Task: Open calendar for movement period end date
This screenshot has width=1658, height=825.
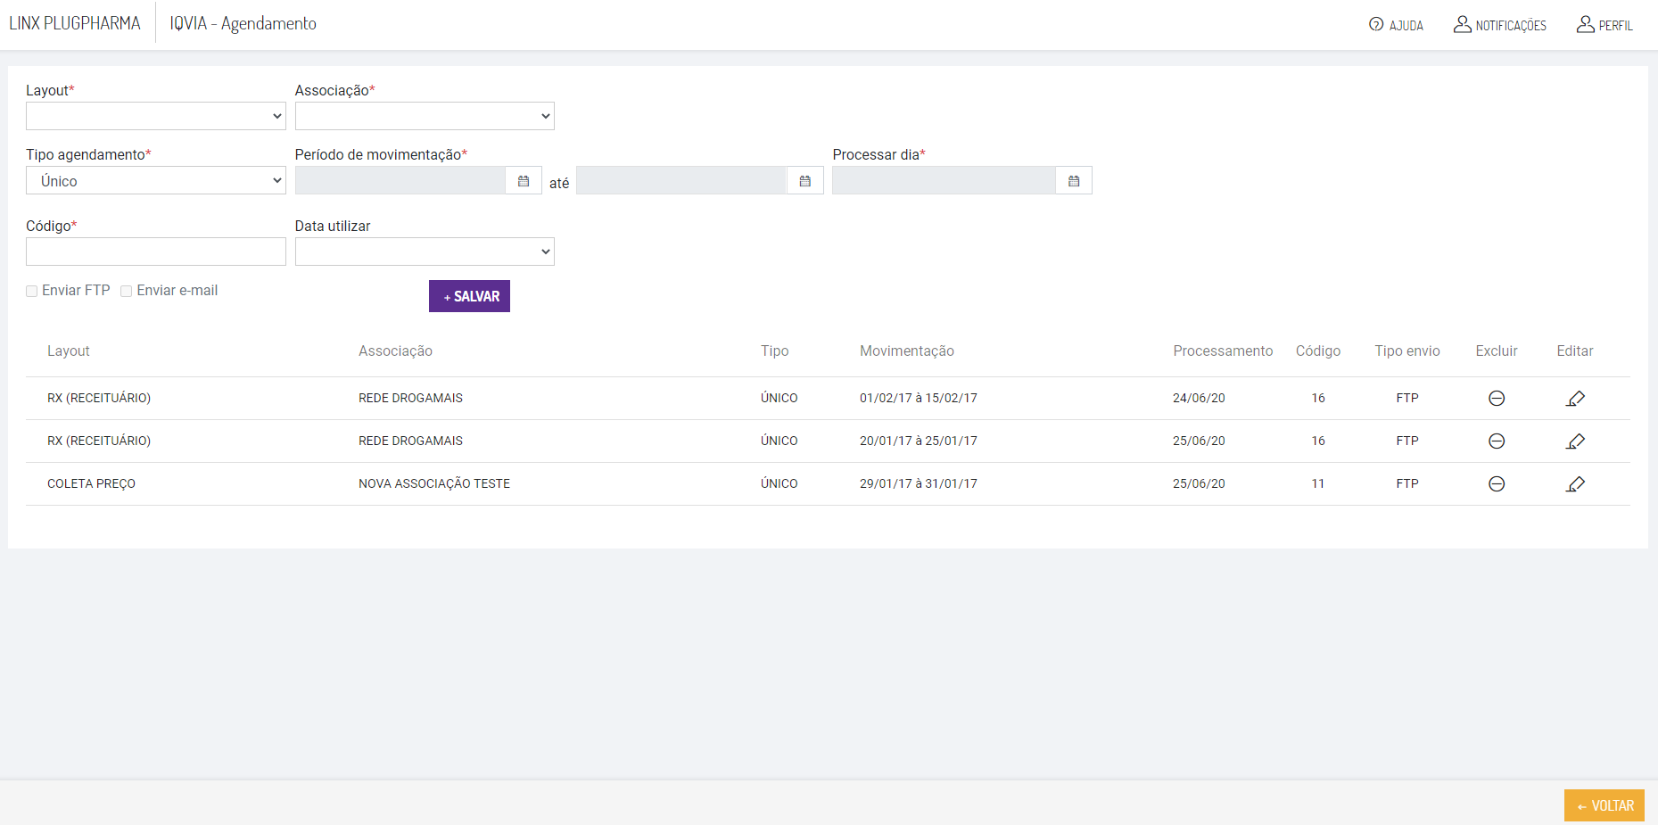Action: pyautogui.click(x=805, y=181)
